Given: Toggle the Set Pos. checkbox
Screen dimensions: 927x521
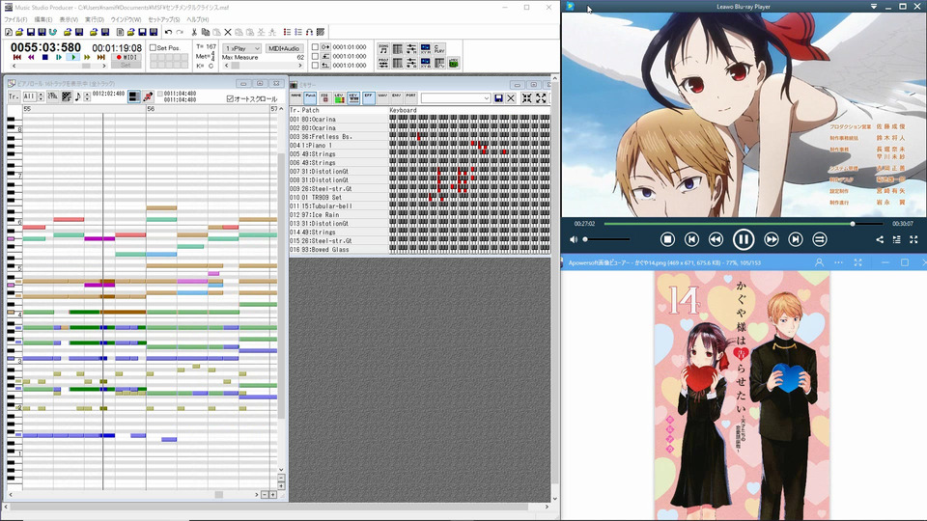Looking at the screenshot, I should [154, 48].
